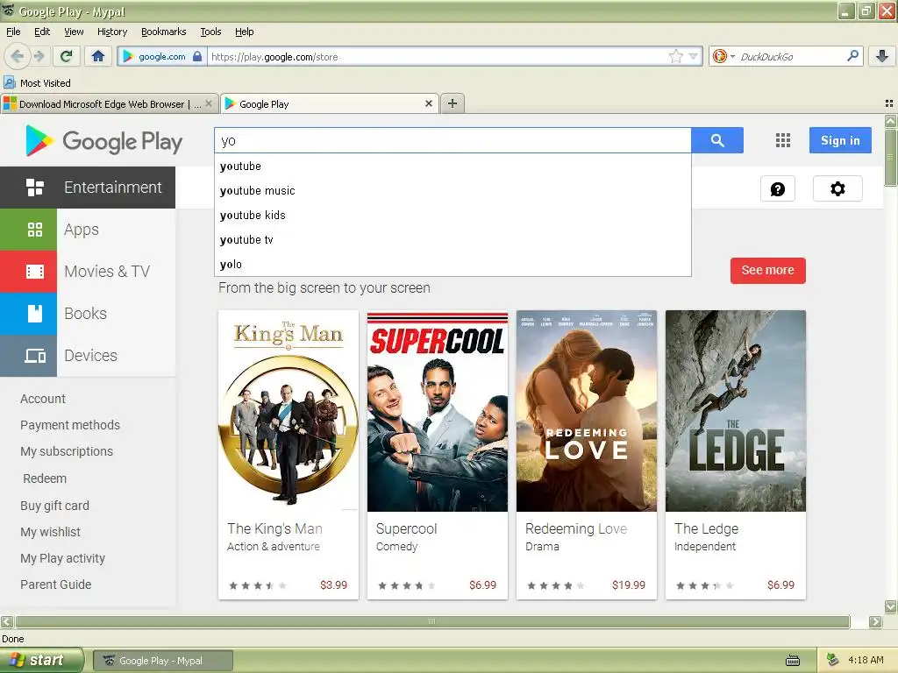Open the help question mark button
898x673 pixels.
tap(778, 189)
